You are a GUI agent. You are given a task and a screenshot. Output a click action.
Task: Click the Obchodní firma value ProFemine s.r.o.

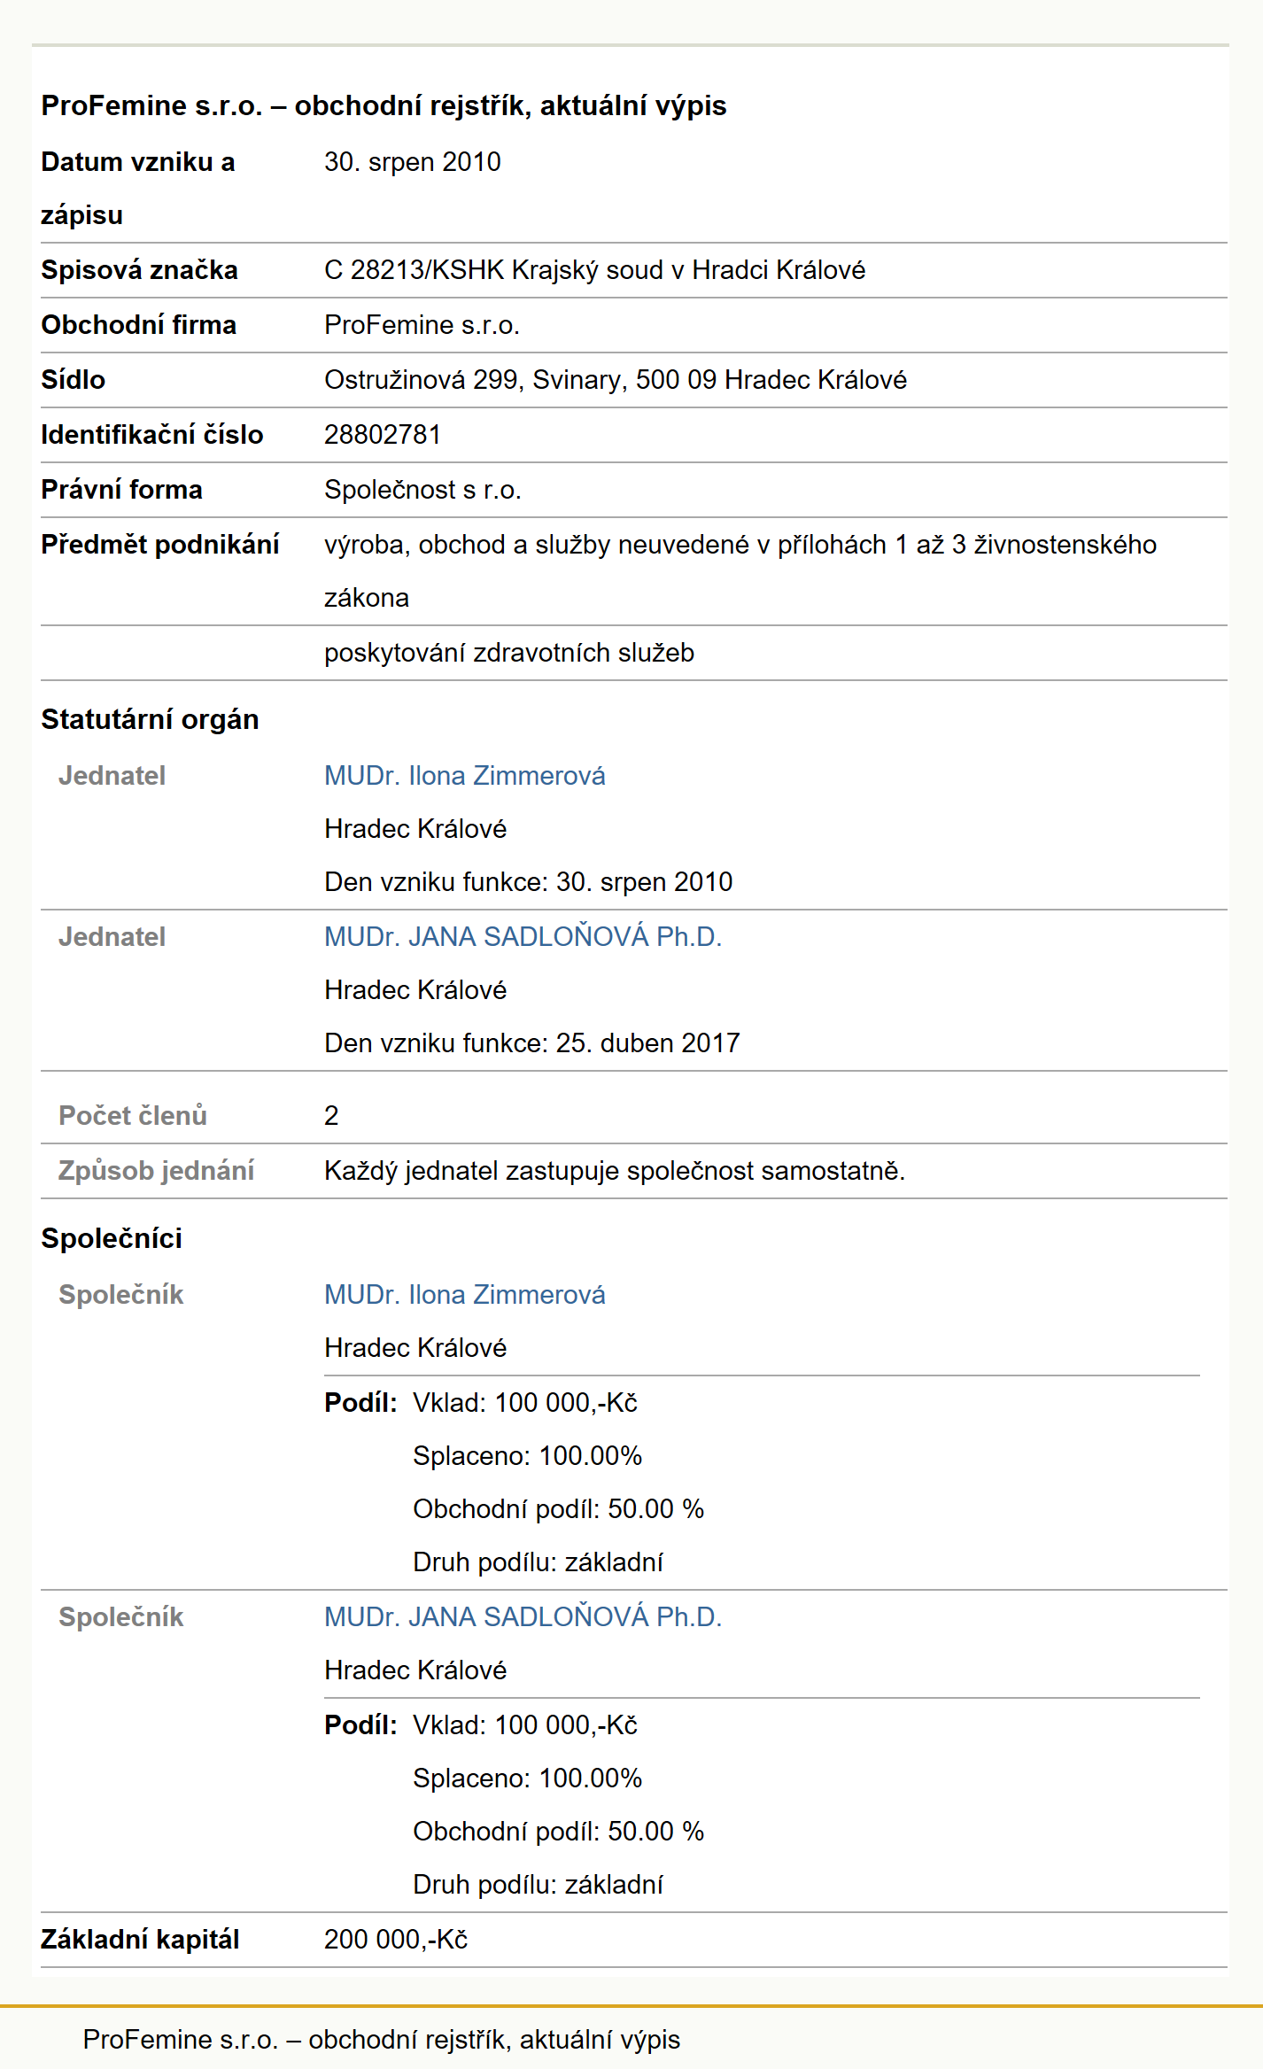point(422,325)
